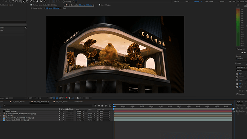Screen dimensions: 247x139
Task: Open the Footage Anmp_Gudie viewer tab
Action: (x=45, y=5)
